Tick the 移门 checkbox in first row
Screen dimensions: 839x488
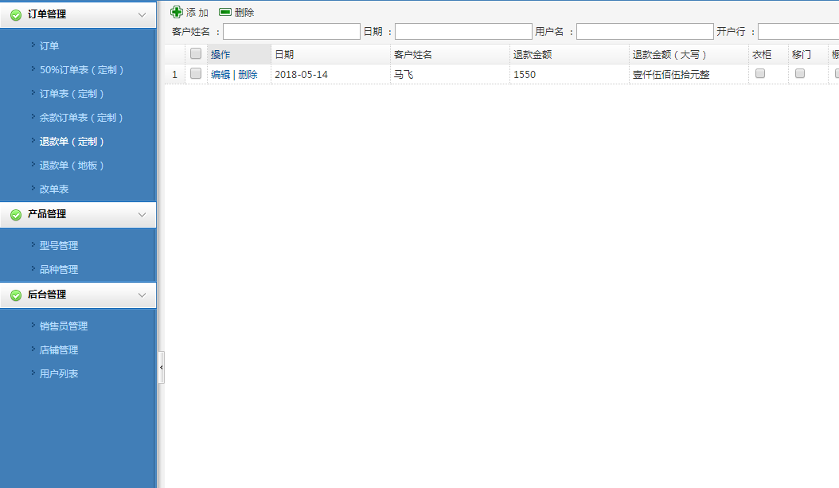pyautogui.click(x=800, y=73)
